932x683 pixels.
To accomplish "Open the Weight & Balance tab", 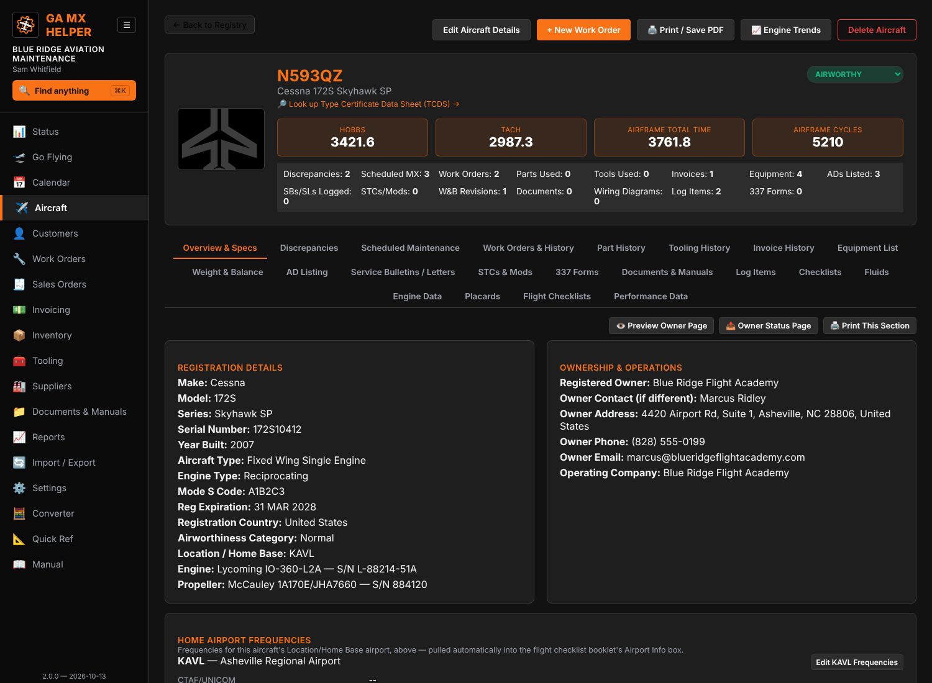I will pos(227,272).
